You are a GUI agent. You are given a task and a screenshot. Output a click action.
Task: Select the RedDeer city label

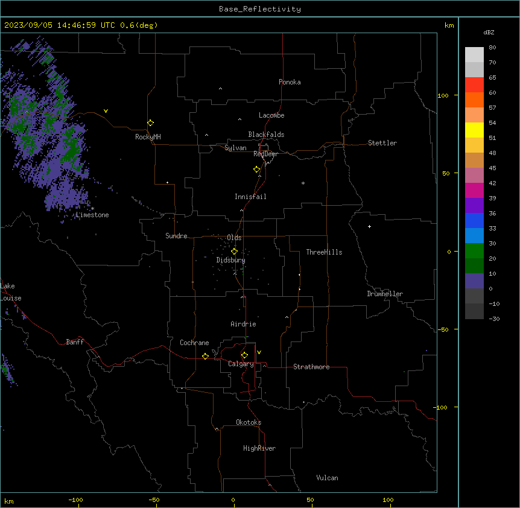pyautogui.click(x=265, y=154)
